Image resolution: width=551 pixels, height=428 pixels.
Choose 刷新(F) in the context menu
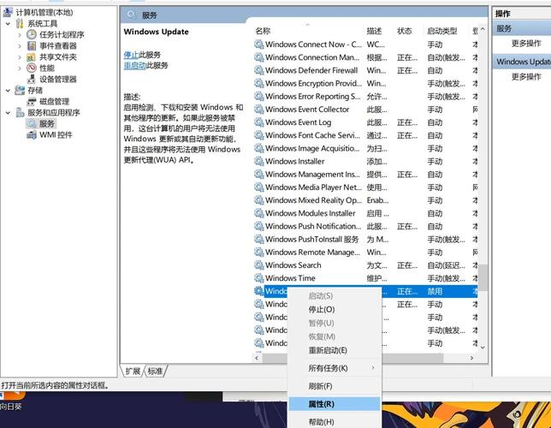click(335, 386)
